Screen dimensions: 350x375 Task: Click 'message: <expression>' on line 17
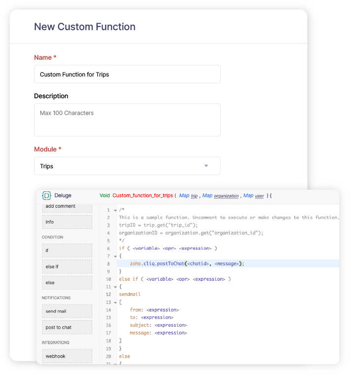coord(158,333)
